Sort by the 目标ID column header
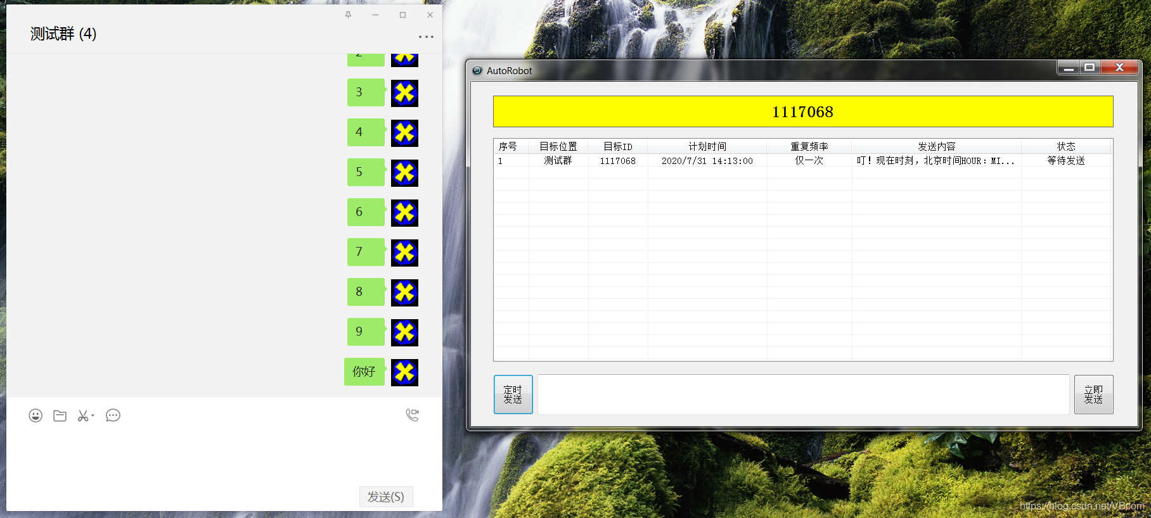The width and height of the screenshot is (1151, 518). coord(618,146)
